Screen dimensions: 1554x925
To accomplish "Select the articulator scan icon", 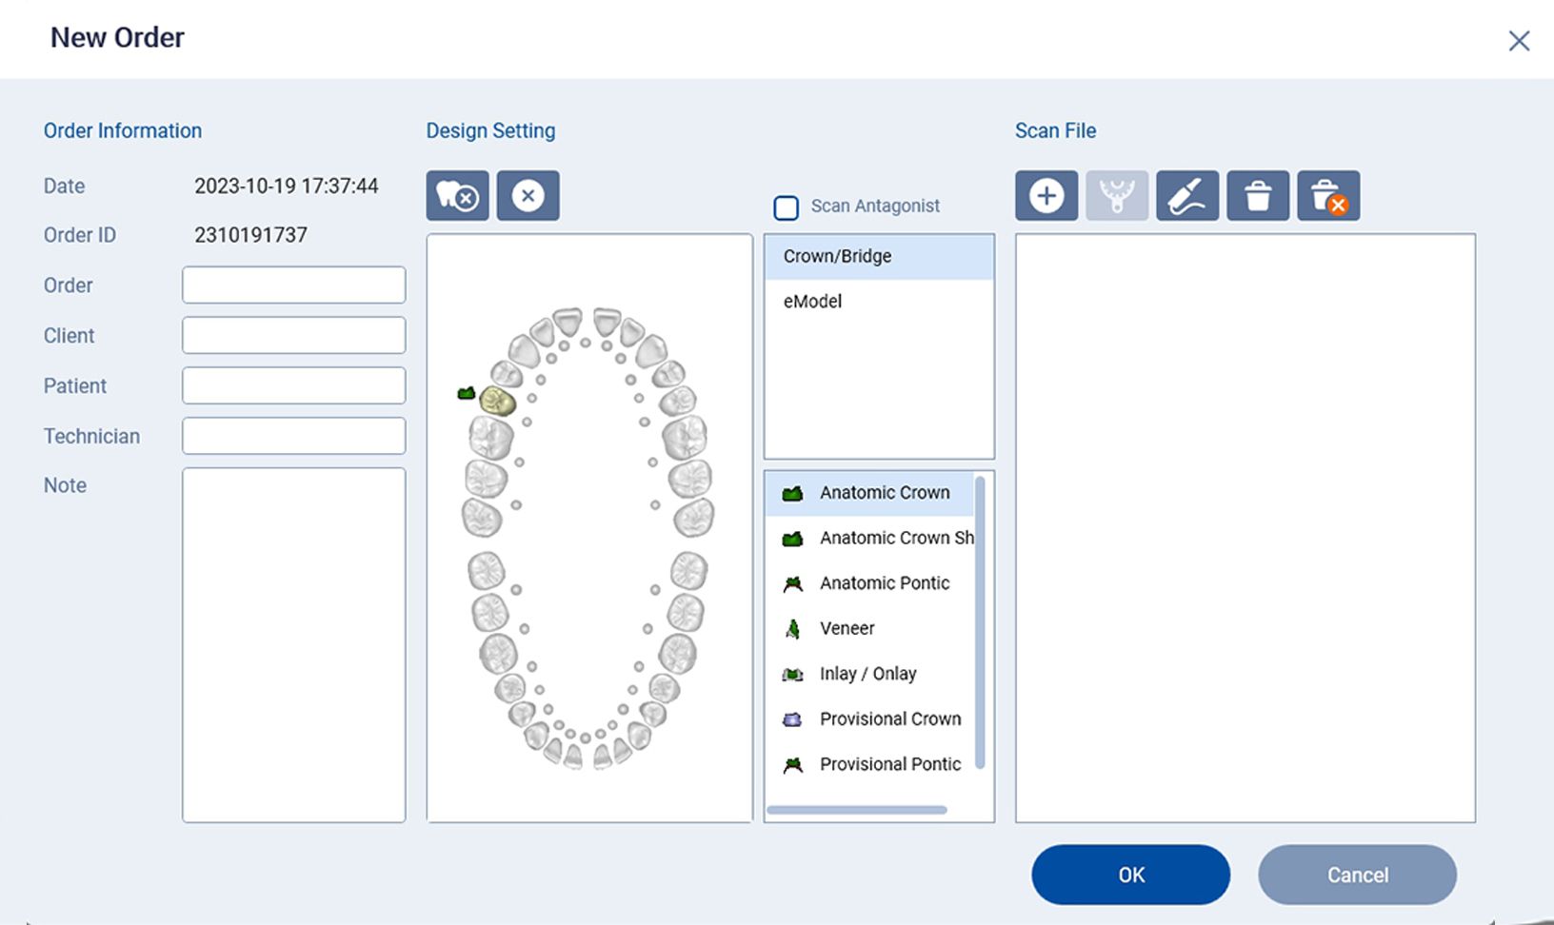I will point(1116,195).
